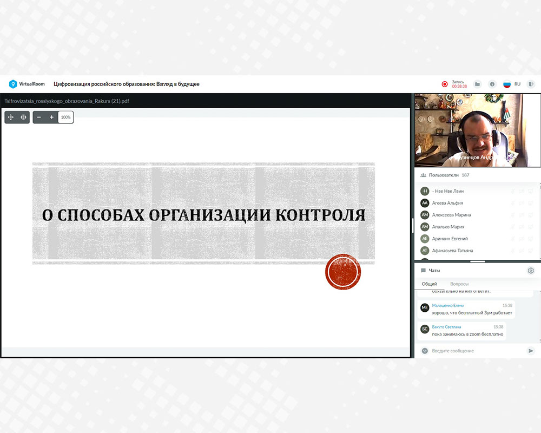Viewport: 541px width, 433px height.
Task: Open Малащенко Елена sender name in chat
Action: [x=448, y=306]
